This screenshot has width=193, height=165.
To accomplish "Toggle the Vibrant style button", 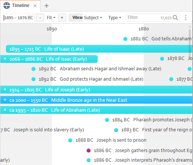I will click(x=76, y=18).
